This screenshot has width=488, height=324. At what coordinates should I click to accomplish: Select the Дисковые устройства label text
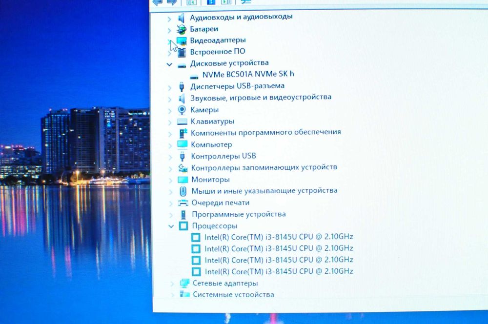[229, 63]
